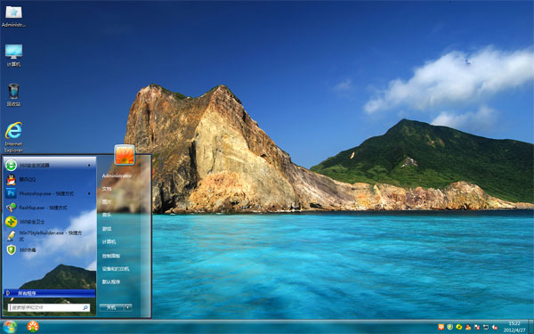Open 音乐 in Start menu
The height and width of the screenshot is (334, 534).
pos(107,215)
